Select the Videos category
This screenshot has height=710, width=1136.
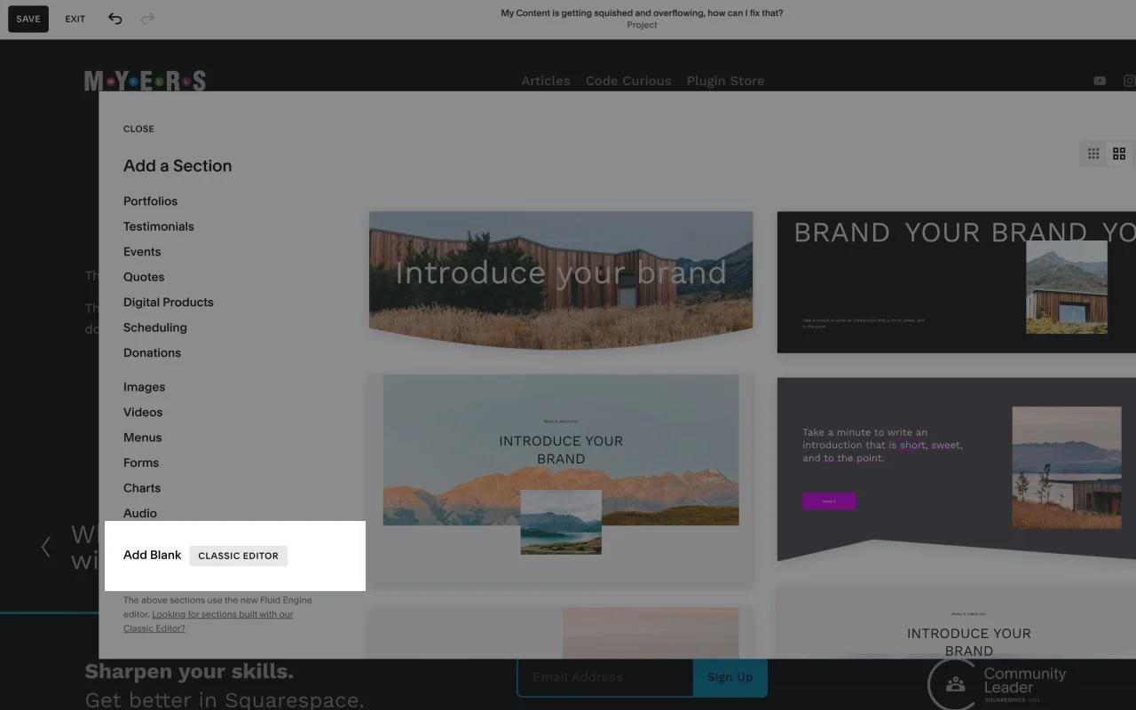[x=143, y=412]
